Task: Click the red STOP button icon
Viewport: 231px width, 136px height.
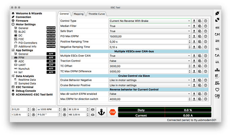Action: pyautogui.click(x=112, y=112)
